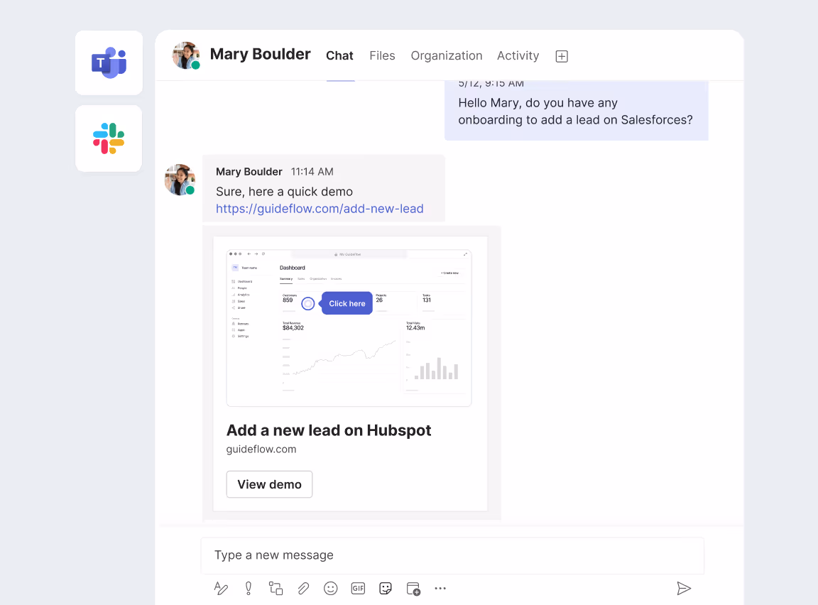Open the sticker picker
This screenshot has height=605, width=818.
pyautogui.click(x=386, y=588)
